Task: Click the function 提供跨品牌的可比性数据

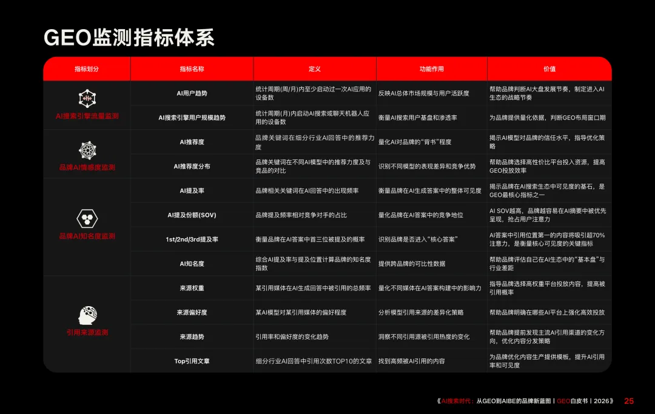Action: (411, 264)
